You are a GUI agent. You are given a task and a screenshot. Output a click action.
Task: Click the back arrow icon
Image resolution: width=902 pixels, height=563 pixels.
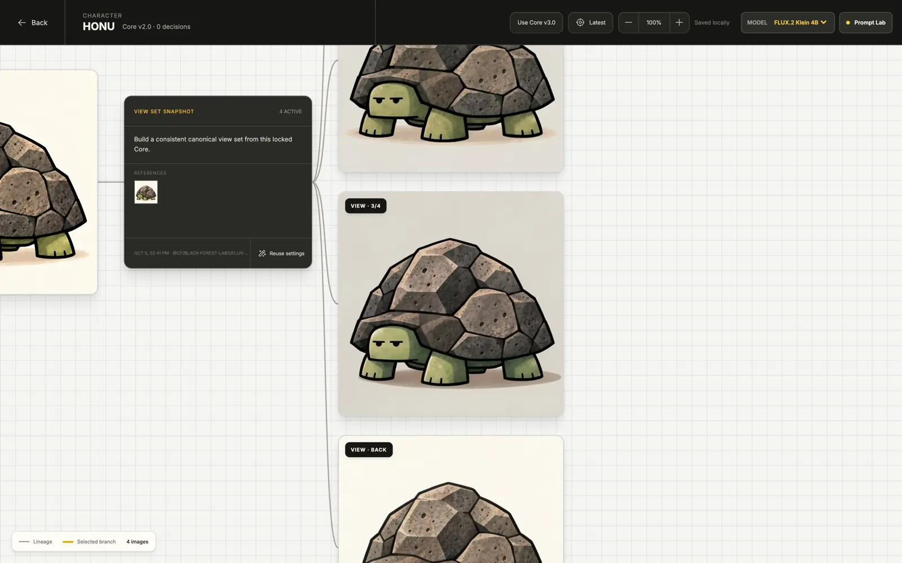[22, 23]
